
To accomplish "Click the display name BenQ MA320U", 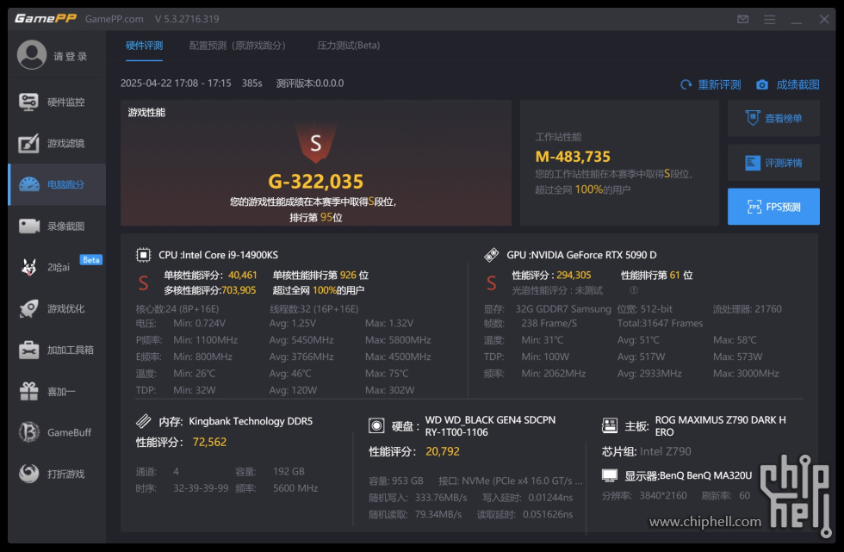I will (705, 475).
